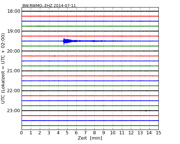180x144 pixels.
Task: Click the blue seismic event burst onset
Action: pos(64,41)
